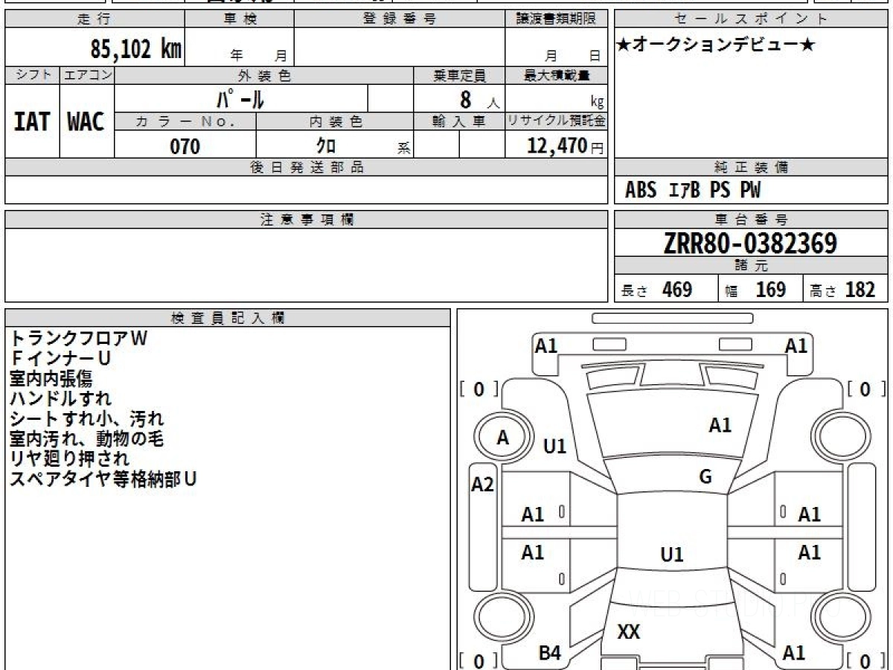Select ★オークションデビュー★ sales point text
The width and height of the screenshot is (893, 670).
716,45
